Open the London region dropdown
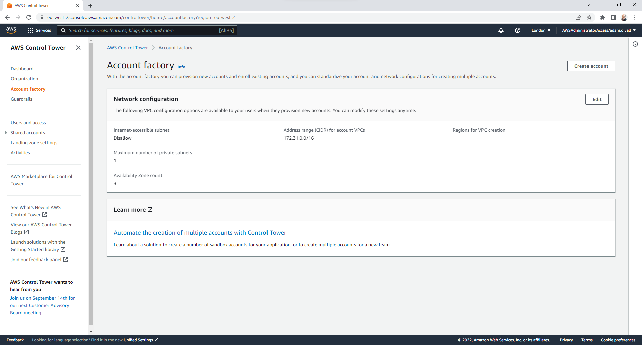 540,30
